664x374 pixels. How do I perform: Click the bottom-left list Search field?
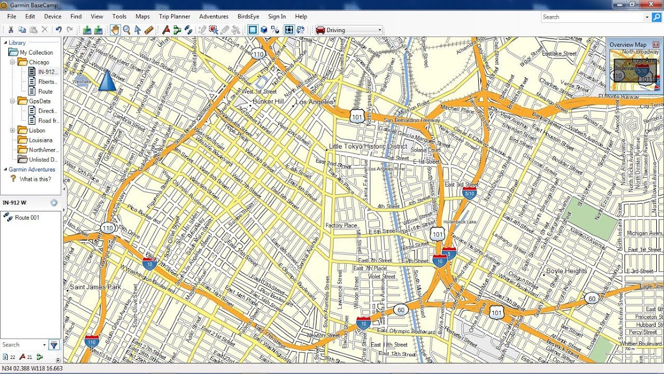tap(21, 344)
